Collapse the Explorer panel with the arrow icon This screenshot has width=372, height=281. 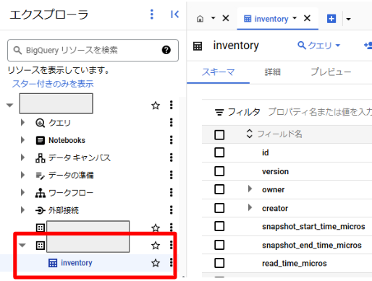tap(174, 14)
